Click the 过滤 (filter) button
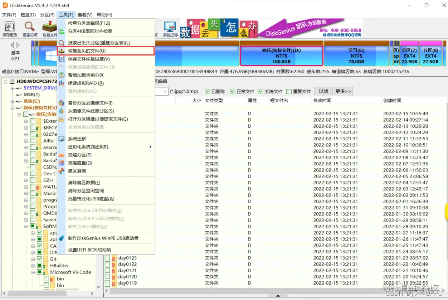Screen dimensions: 448x300 tap(323, 91)
